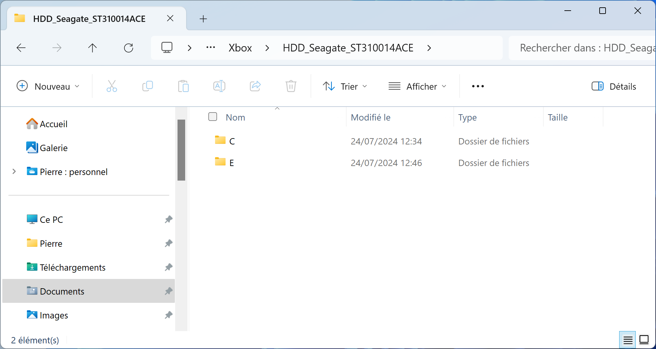This screenshot has width=656, height=349.
Task: Go forward with the right arrow button
Action: pos(57,48)
